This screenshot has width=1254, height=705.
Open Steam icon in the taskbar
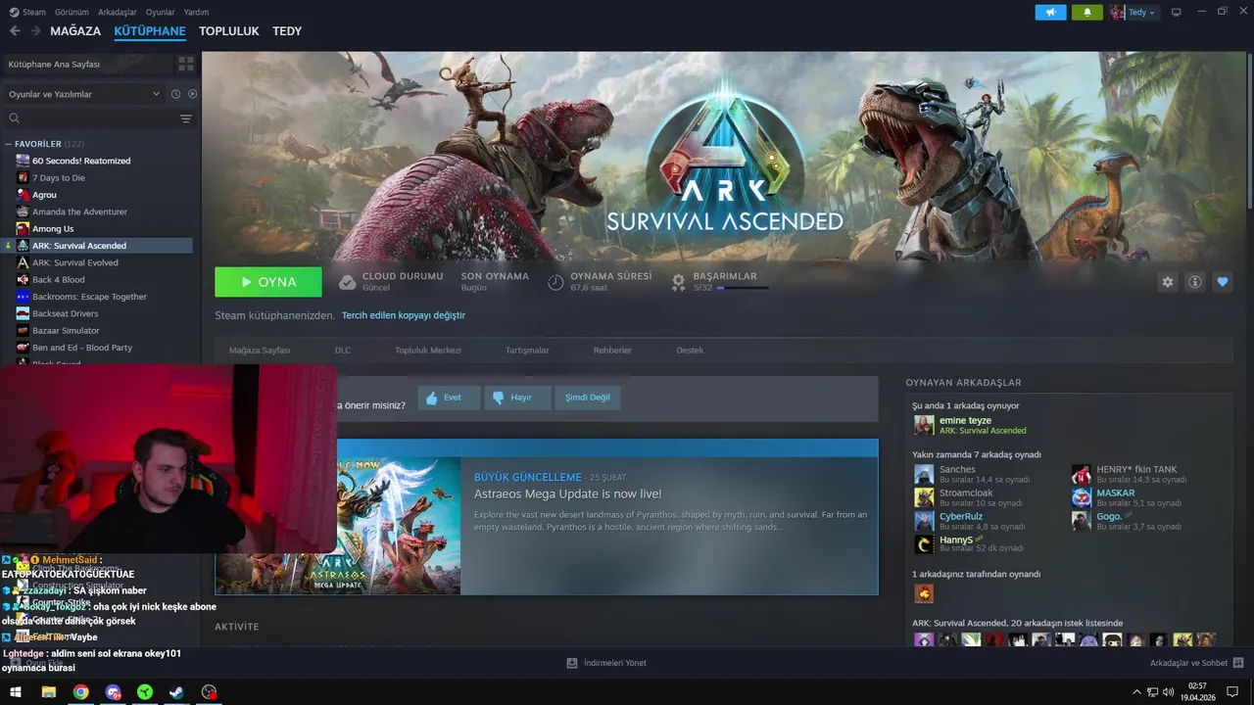click(x=176, y=692)
